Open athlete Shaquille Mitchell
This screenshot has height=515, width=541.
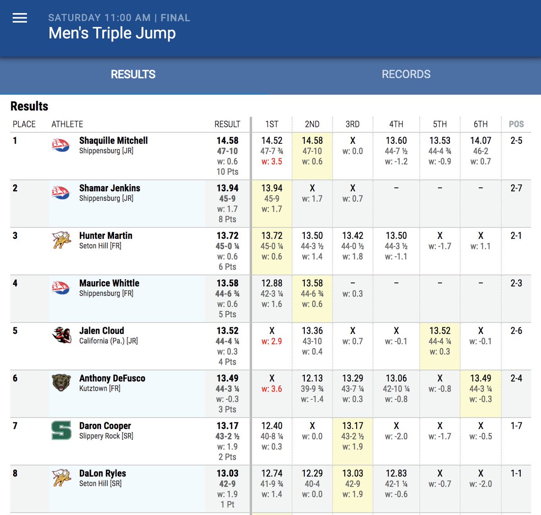click(114, 141)
